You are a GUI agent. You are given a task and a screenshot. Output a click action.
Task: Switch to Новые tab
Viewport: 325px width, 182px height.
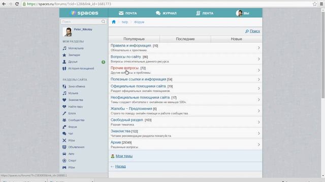tap(237, 39)
